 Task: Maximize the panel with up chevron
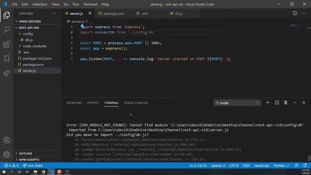coord(295,103)
